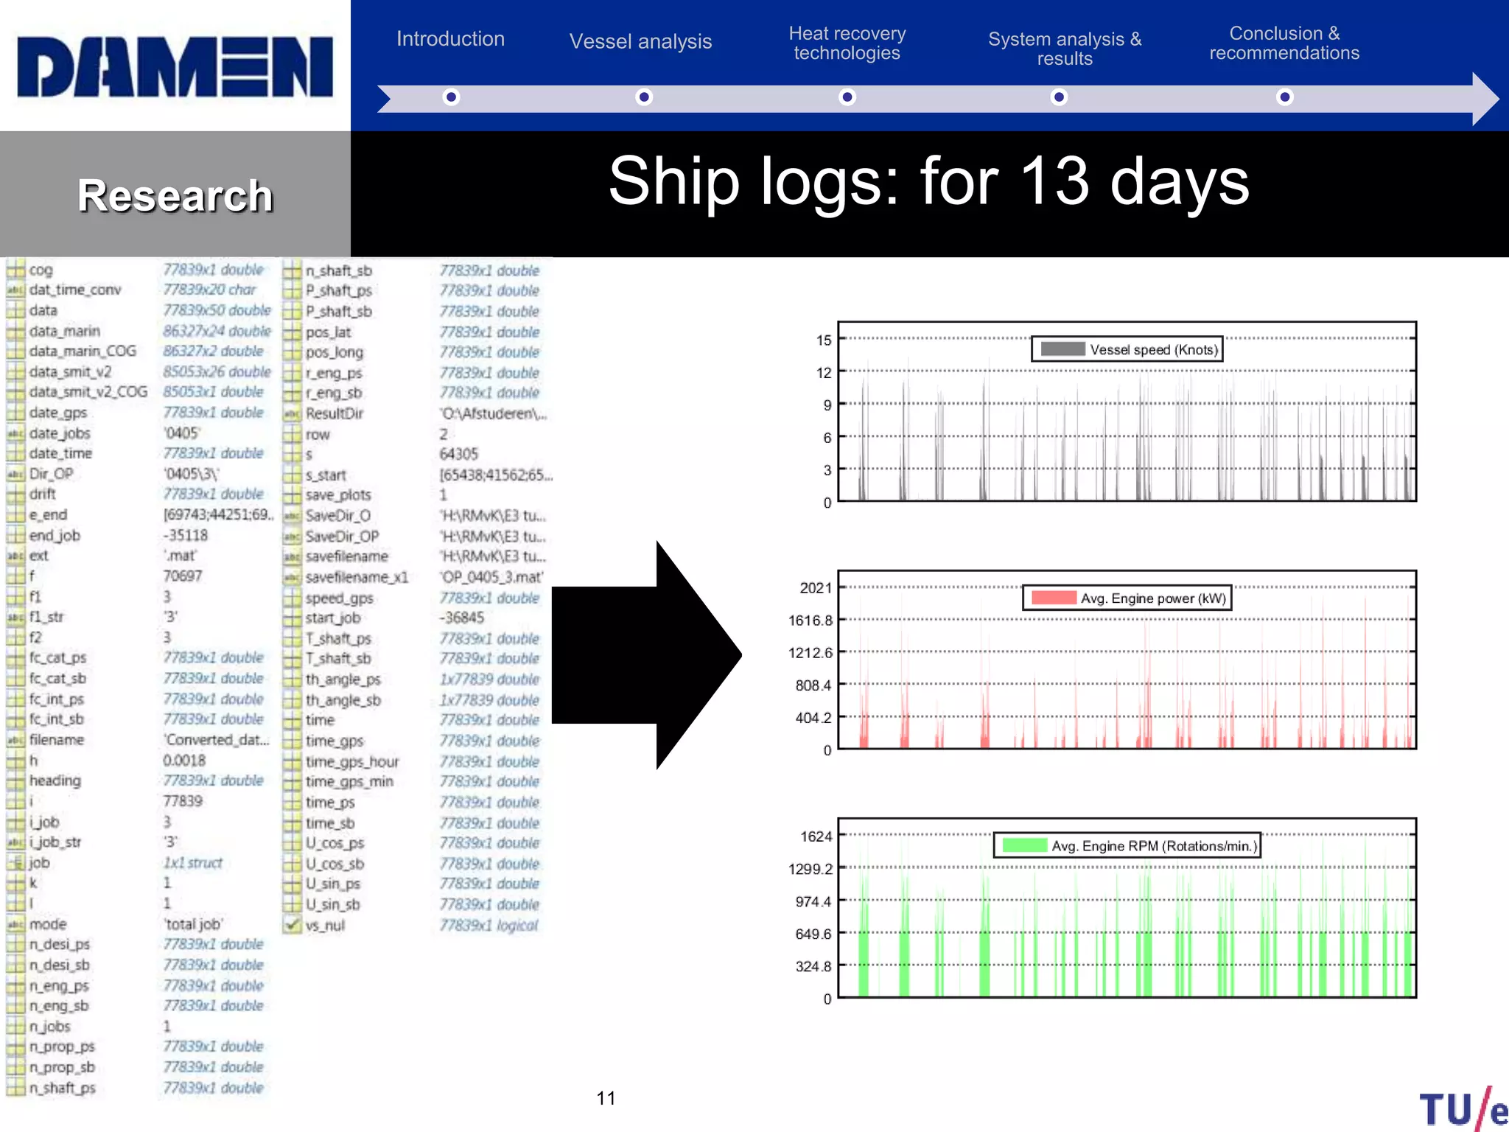Click the matrix icon beside heading

click(x=15, y=780)
